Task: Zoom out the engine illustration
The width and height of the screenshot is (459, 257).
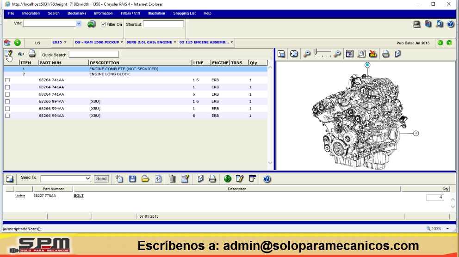Action: point(307,54)
